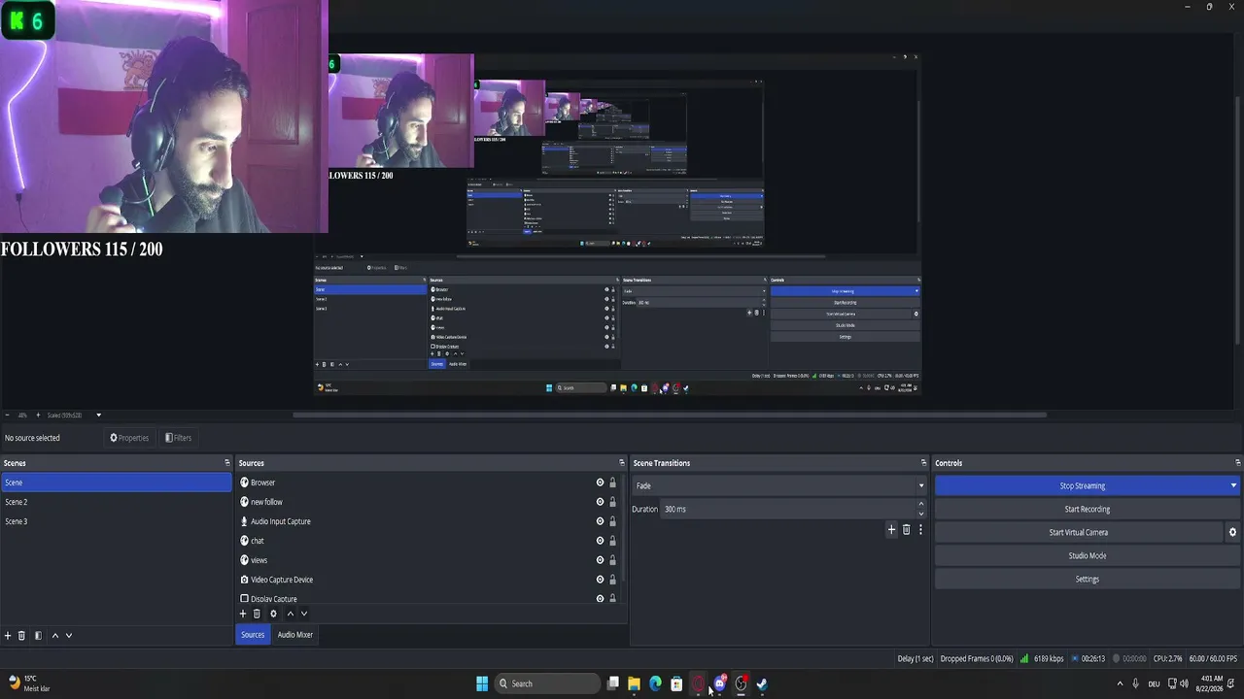
Task: Float the Scene Transitions dock panel
Action: [923, 463]
